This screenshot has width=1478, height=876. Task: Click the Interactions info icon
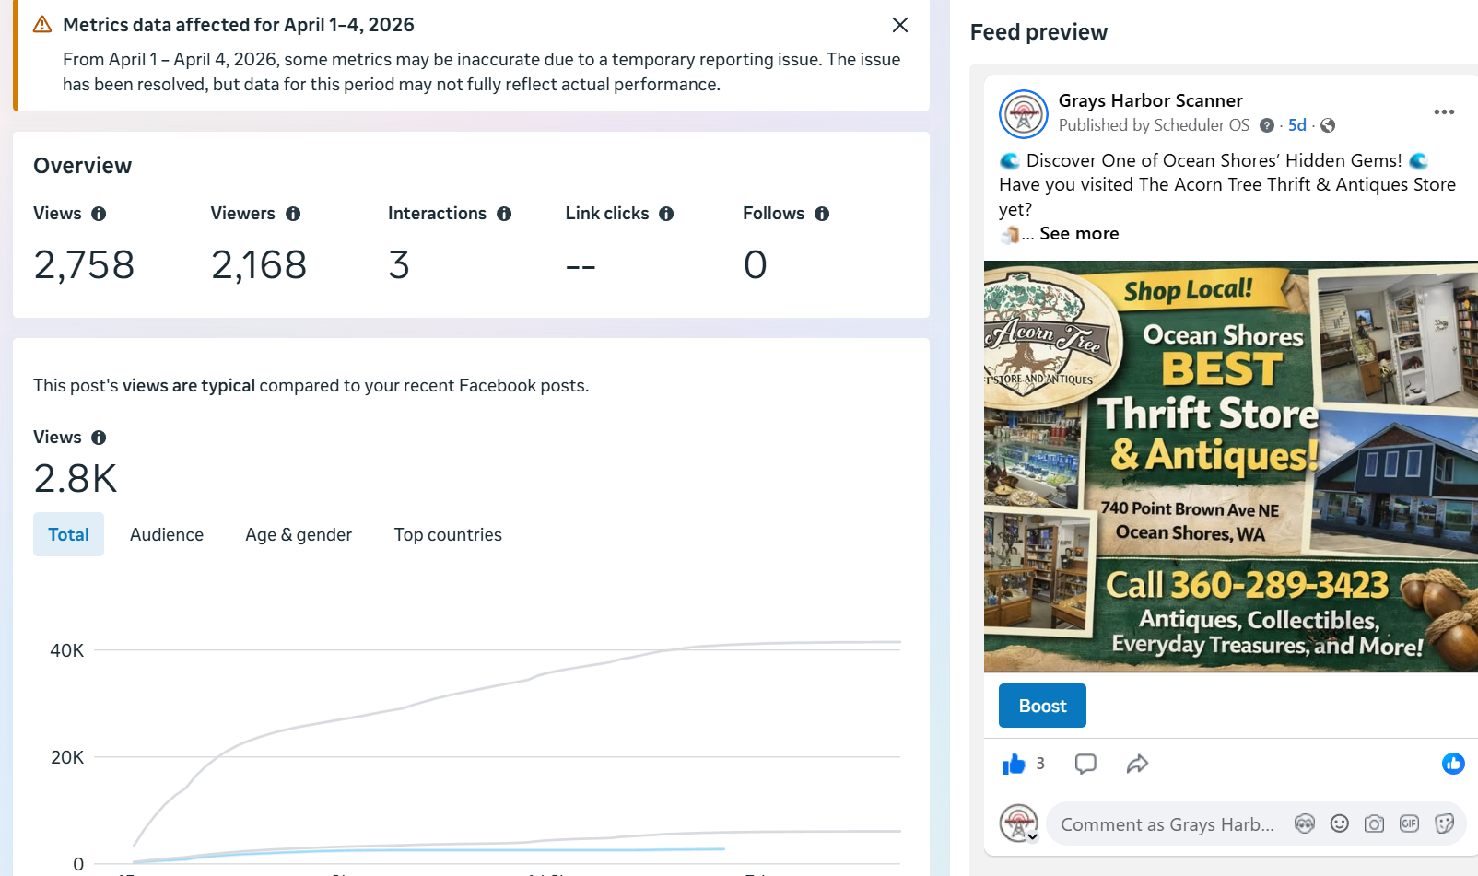click(x=504, y=214)
